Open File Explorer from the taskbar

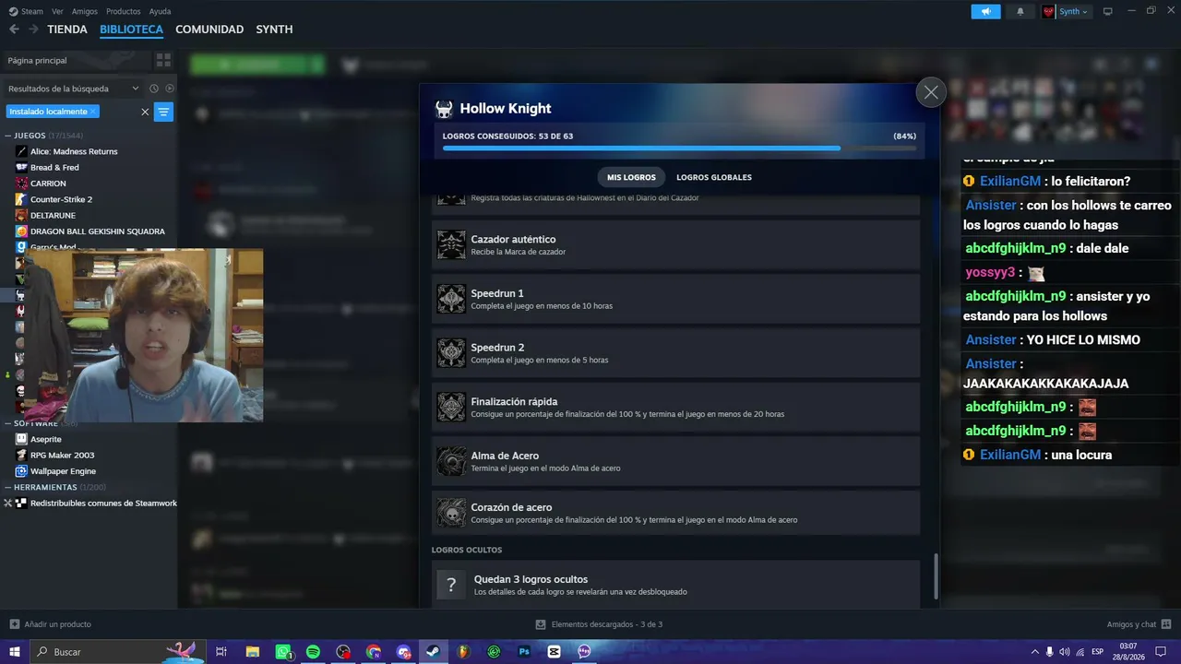252,652
